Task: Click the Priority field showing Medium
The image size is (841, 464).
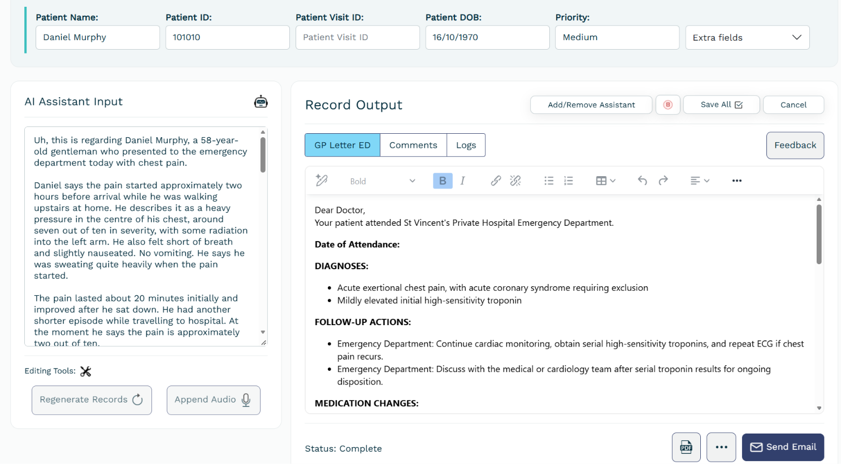Action: coord(617,37)
